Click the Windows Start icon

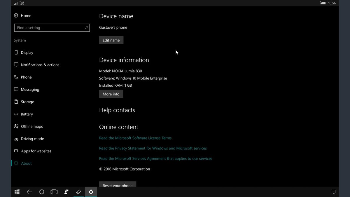17,192
